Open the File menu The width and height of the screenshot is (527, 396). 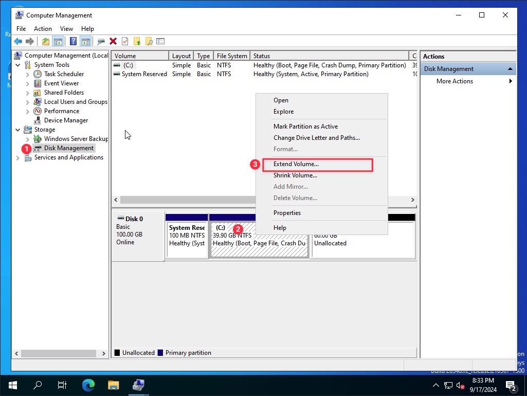click(x=21, y=29)
